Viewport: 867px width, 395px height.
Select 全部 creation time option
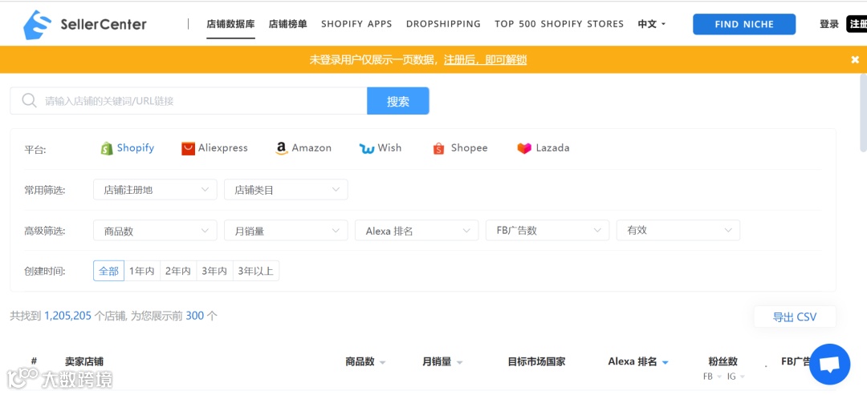(108, 271)
